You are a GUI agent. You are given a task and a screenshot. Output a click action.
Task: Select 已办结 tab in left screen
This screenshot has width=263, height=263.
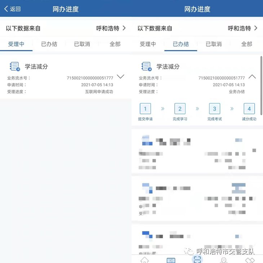coord(49,44)
